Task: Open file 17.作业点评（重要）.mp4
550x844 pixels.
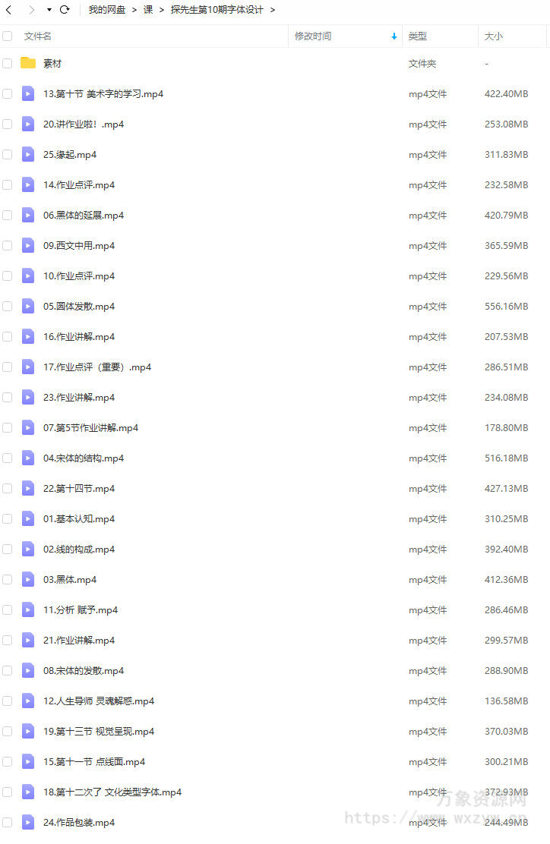Action: point(97,367)
